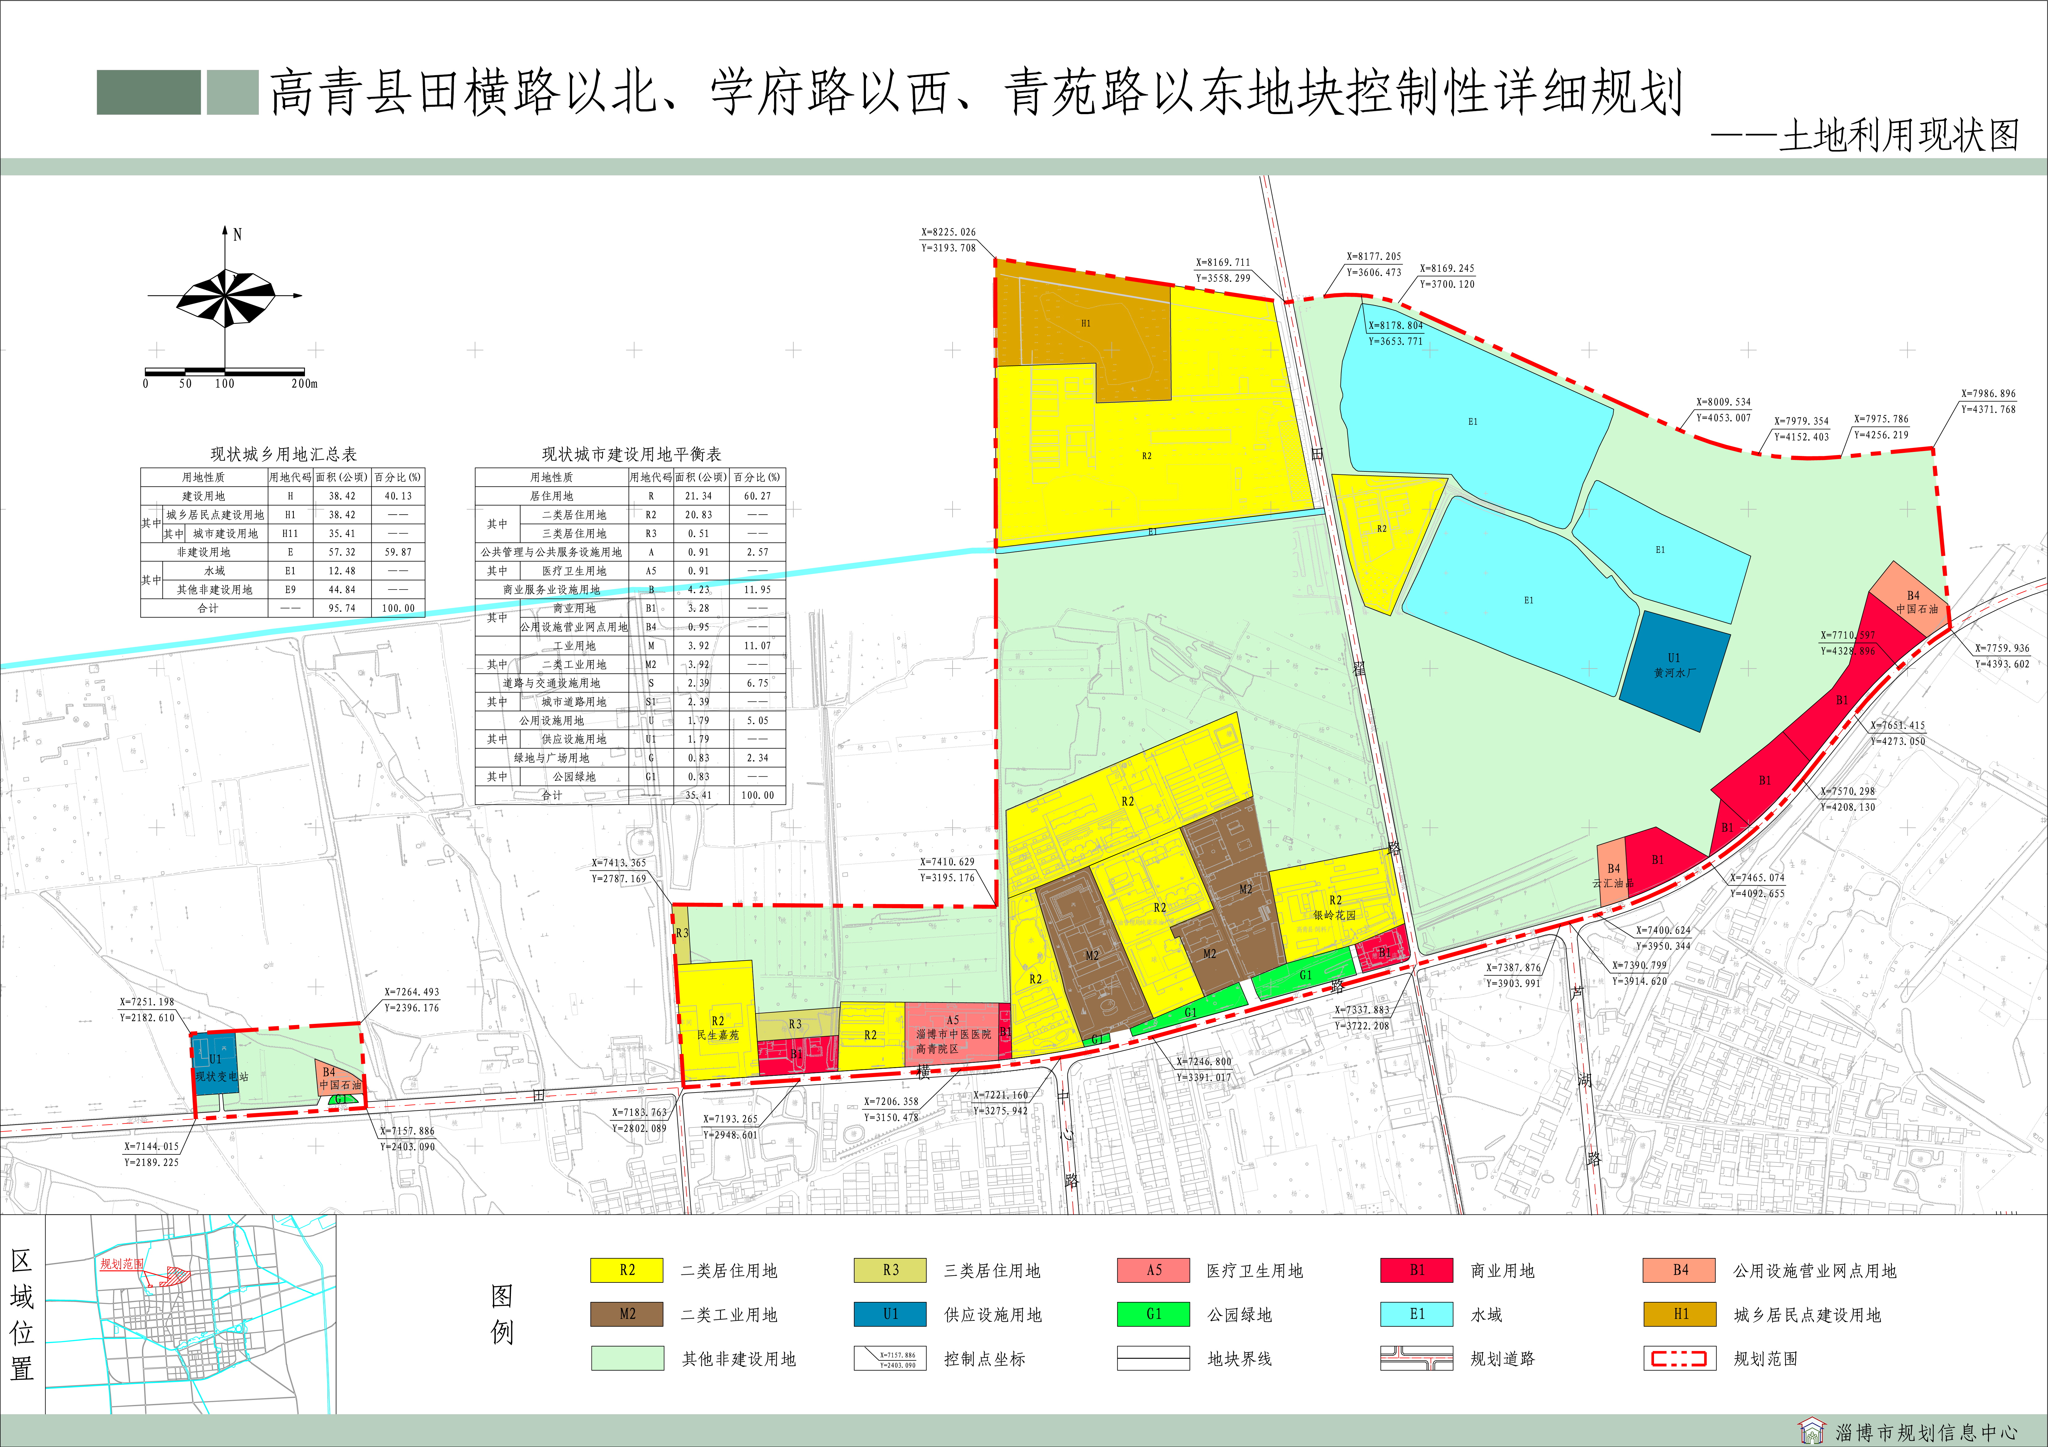Click the B1 red legend swatch
Screen dimensions: 2048x1447
pyautogui.click(x=1416, y=1270)
